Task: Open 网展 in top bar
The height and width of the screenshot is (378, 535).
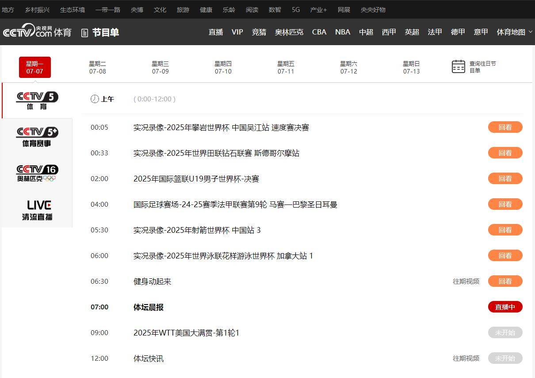Action: pos(344,9)
